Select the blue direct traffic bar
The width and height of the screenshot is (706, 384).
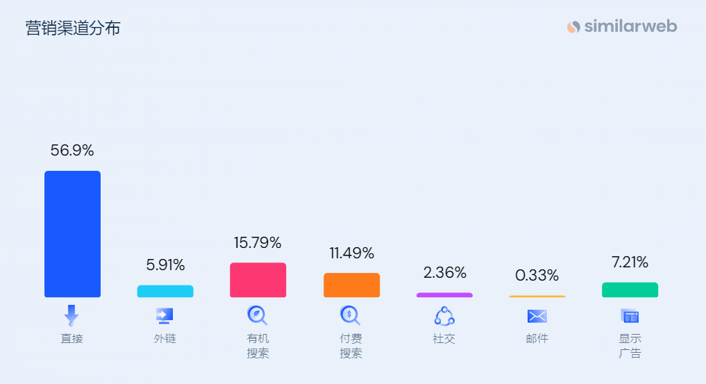(x=72, y=234)
